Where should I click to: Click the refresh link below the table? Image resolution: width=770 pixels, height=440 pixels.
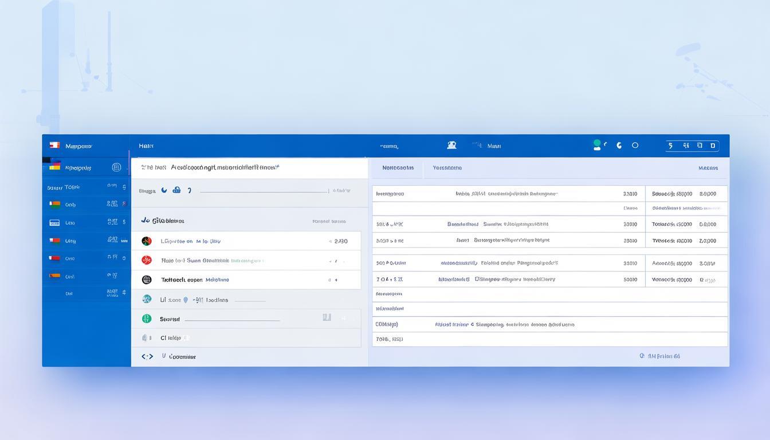click(x=659, y=356)
